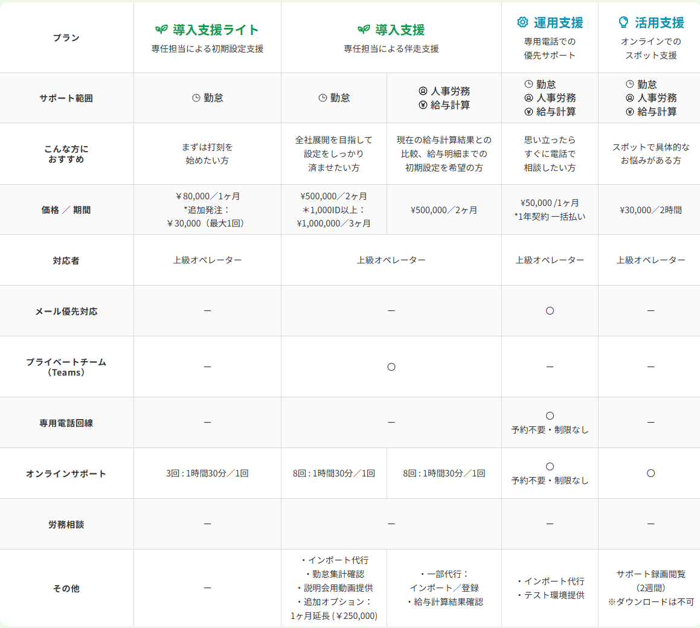This screenshot has height=628, width=700.
Task: Click the yen icon beside 給与計算 under 導入支援
Action: pos(423,105)
